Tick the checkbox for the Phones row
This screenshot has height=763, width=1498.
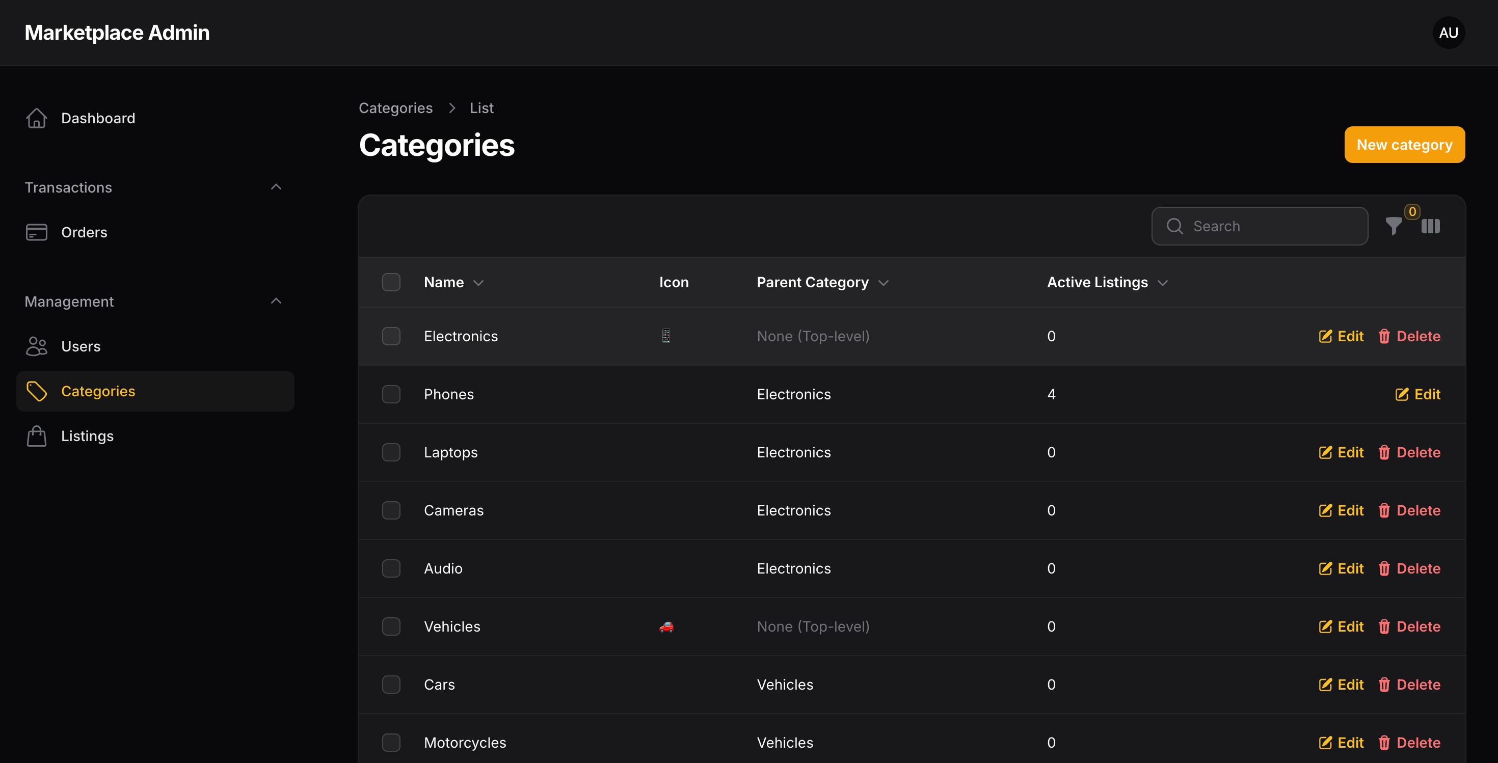point(391,395)
